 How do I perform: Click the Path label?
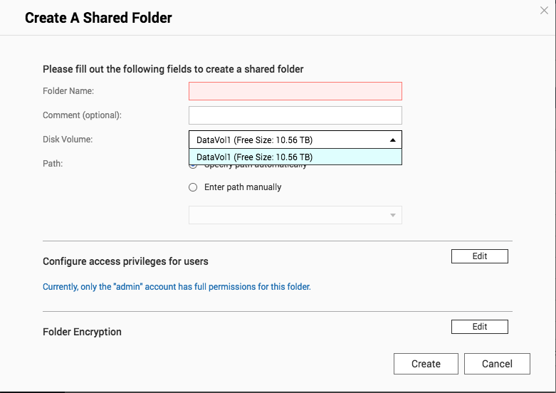click(x=53, y=164)
